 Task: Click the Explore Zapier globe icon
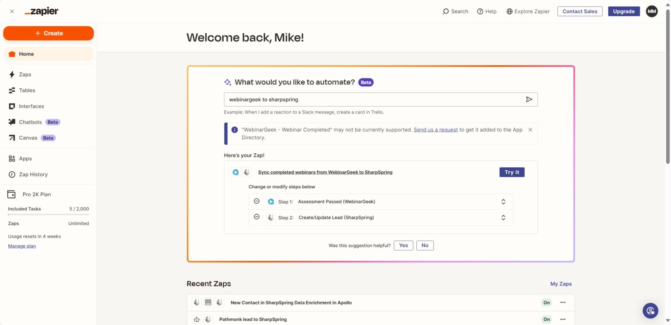pyautogui.click(x=509, y=11)
